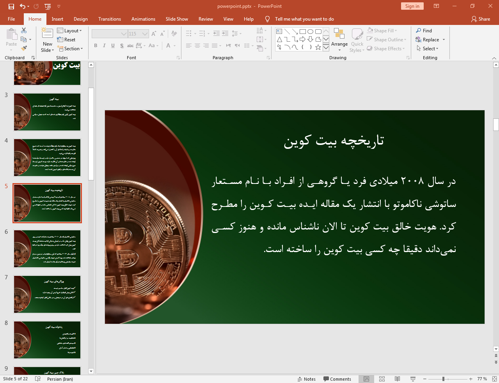Click the zoom slider handle
The width and height of the screenshot is (499, 383).
pos(443,379)
